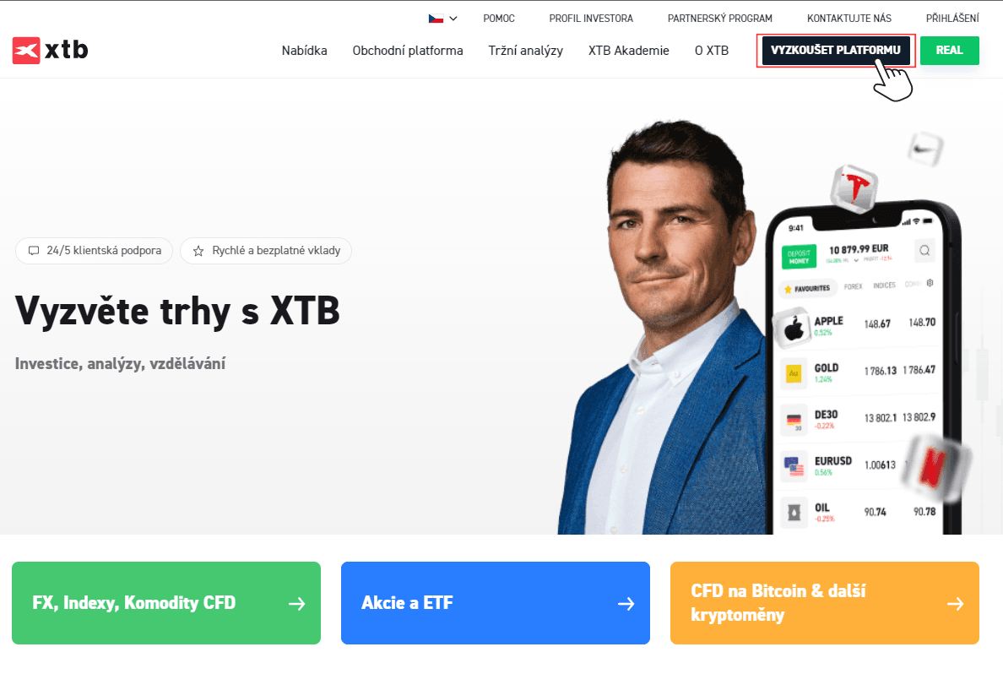Viewport: 1003px width, 674px height.
Task: Click the chat bubble support icon
Action: 34,251
